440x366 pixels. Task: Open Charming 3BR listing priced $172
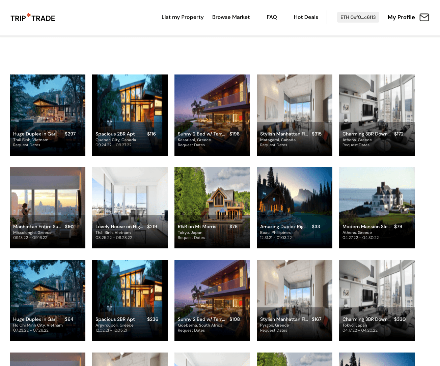point(377,115)
